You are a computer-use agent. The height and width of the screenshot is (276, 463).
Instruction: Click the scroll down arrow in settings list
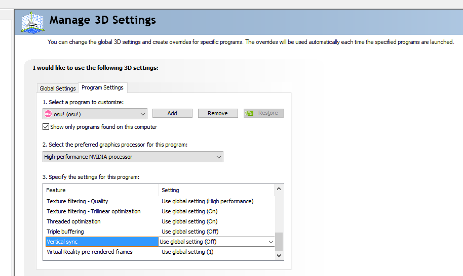tap(279, 256)
